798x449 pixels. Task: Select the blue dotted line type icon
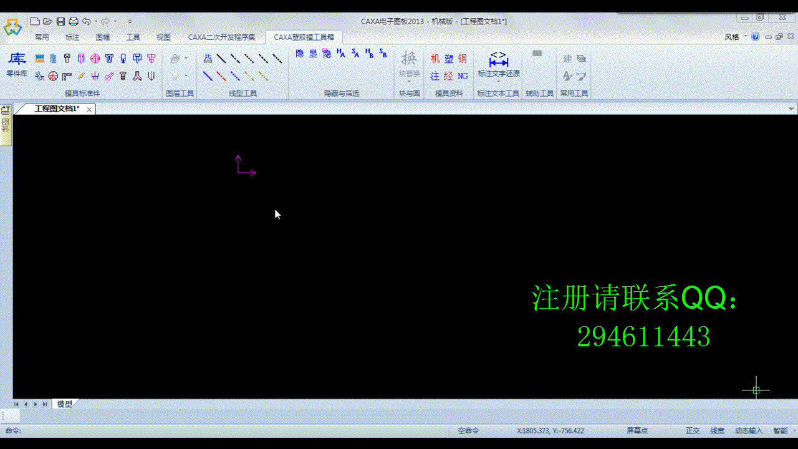coord(236,76)
